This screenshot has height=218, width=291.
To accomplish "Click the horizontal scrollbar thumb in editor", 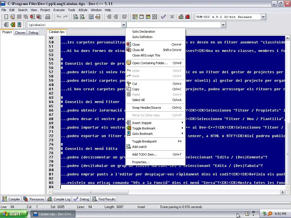I will pyautogui.click(x=91, y=192).
